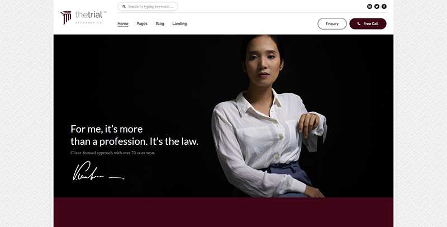Go to the Blog menu item
Image resolution: width=447 pixels, height=227 pixels.
[160, 23]
